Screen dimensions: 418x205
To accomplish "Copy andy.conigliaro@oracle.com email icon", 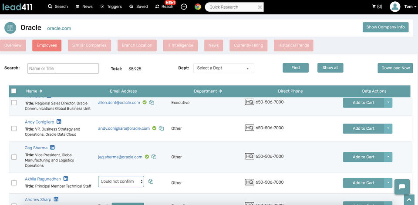I will tap(161, 128).
